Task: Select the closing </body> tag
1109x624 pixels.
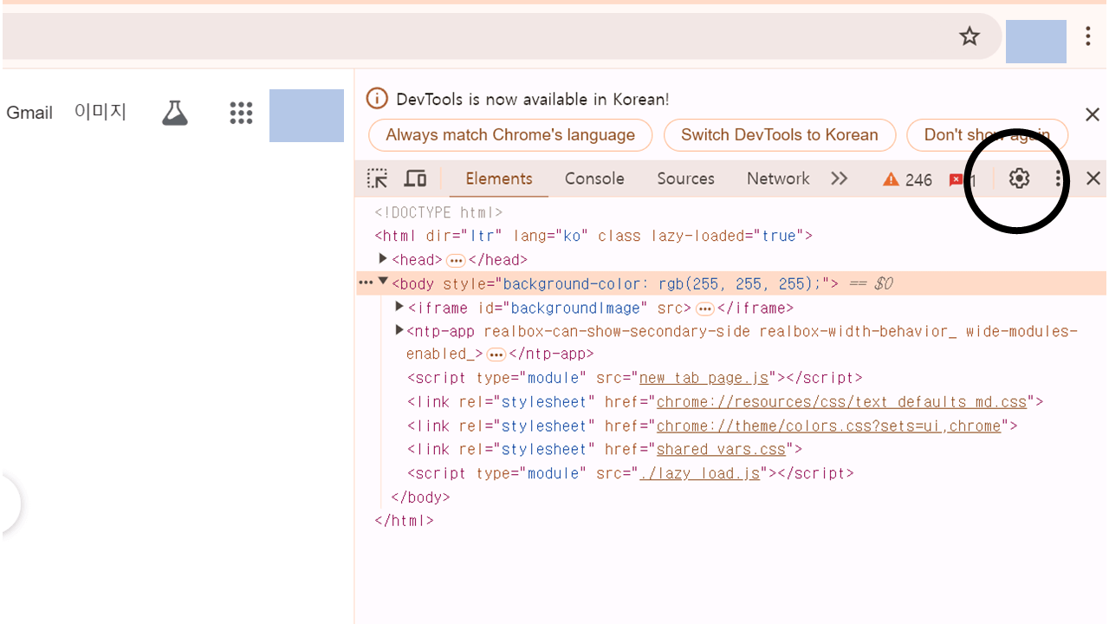Action: pyautogui.click(x=420, y=497)
